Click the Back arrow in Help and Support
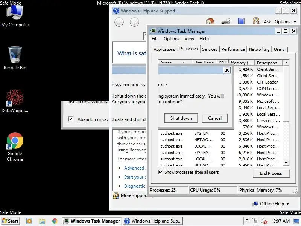This screenshot has height=226, width=301. [x=119, y=22]
